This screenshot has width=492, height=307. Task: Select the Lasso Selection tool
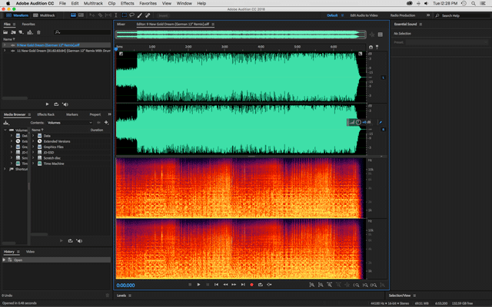pos(131,15)
